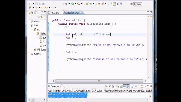Click the editor horizontal scrollbar
Screen dimensions: 181x102
pos(99,81)
